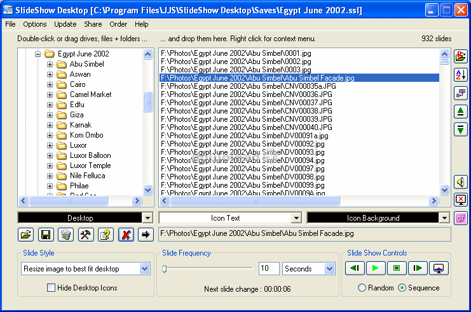Image resolution: width=471 pixels, height=312 pixels.
Task: Select CNV00037.JPG in the slide list
Action: click(247, 102)
